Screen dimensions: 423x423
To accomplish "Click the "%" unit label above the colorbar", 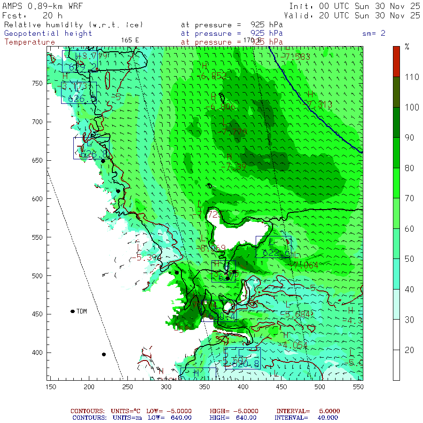I will click(x=407, y=47).
